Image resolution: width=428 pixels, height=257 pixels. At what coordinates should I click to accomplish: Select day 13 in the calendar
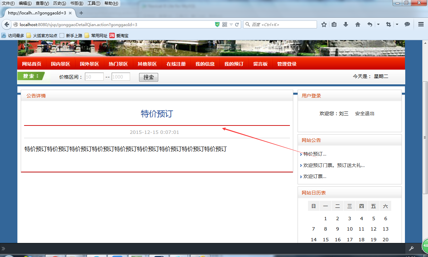(x=386, y=229)
